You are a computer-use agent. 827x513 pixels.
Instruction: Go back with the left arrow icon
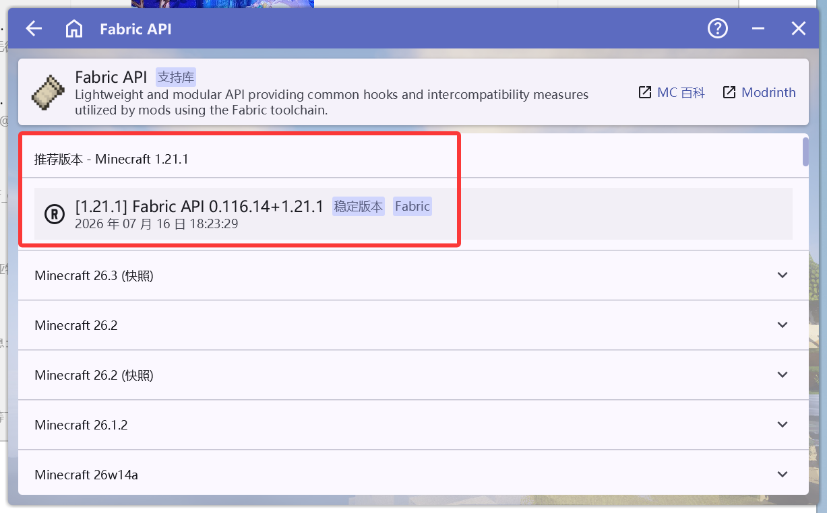point(34,28)
